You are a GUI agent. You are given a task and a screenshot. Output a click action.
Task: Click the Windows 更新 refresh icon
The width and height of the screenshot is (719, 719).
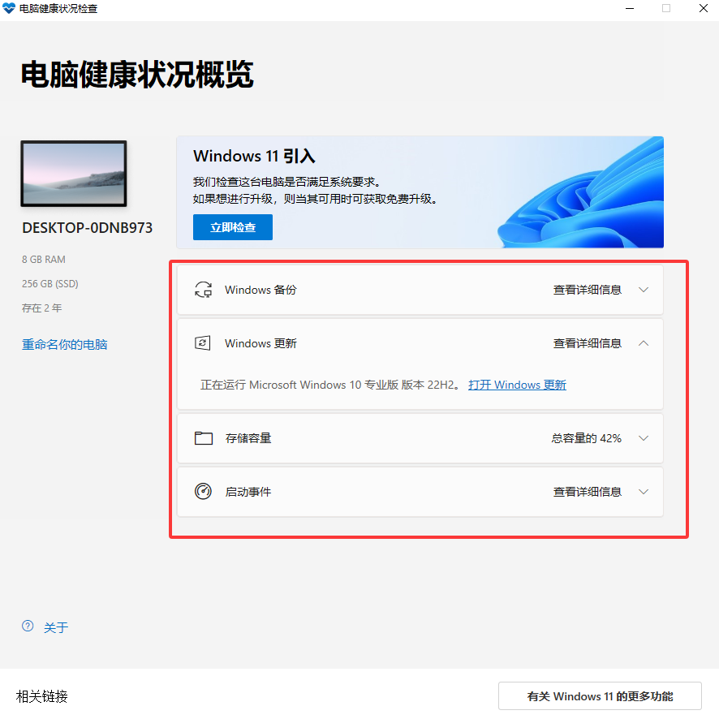(203, 343)
